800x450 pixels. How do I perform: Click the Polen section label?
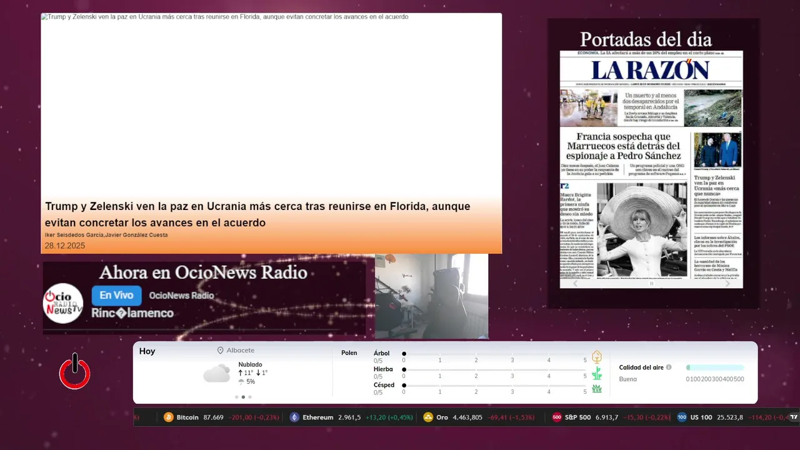tap(349, 353)
